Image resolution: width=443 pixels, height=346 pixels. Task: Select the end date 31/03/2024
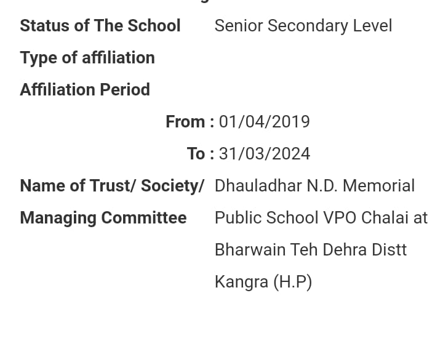pyautogui.click(x=265, y=154)
